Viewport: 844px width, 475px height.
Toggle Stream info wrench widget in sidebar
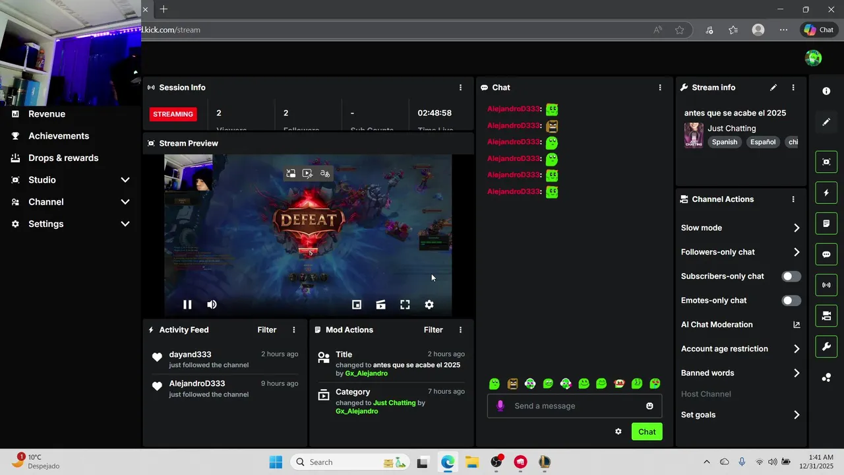pos(826,346)
